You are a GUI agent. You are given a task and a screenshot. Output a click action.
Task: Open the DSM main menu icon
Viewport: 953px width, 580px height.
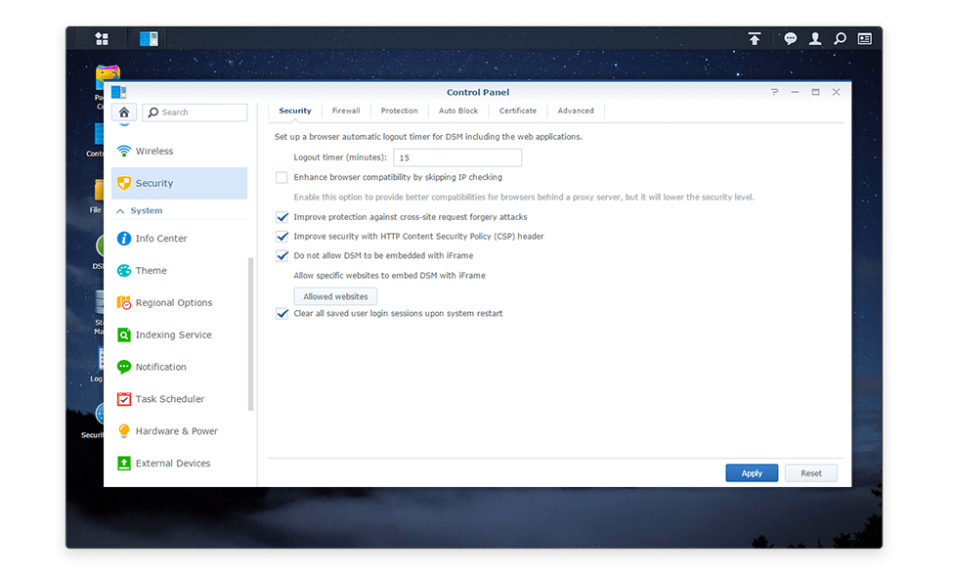click(x=102, y=39)
